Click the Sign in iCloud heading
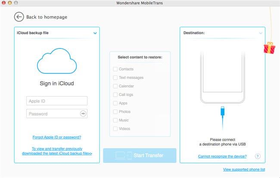Screen dimensions: 280x178 tap(57, 83)
